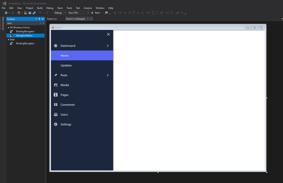
Task: Select the Updates navigation item
Action: 82,65
